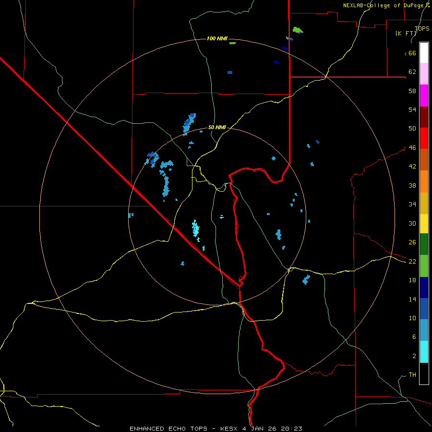Click the legend value '18'
This screenshot has height=432, width=432.
click(x=412, y=280)
